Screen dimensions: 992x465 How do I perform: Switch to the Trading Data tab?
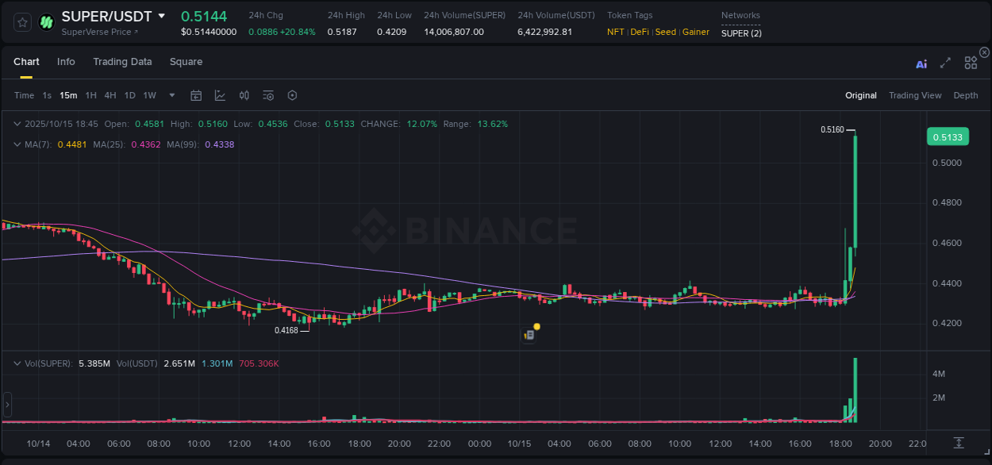click(122, 62)
